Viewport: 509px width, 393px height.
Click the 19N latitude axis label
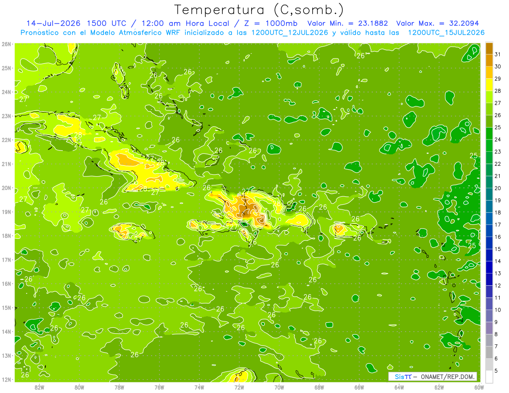(x=6, y=212)
